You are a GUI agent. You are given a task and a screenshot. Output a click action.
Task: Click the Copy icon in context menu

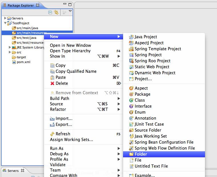52,65
